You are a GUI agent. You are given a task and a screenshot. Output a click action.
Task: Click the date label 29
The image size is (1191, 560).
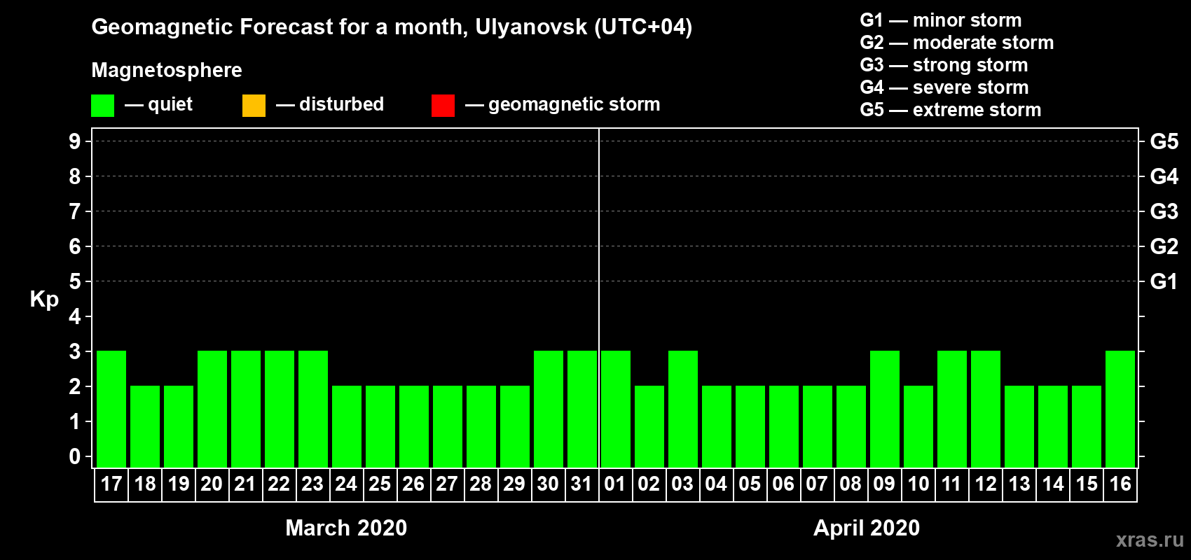(x=514, y=484)
